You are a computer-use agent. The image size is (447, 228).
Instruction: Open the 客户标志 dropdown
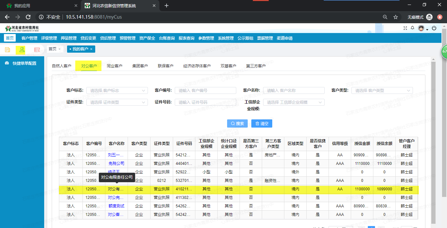click(117, 90)
